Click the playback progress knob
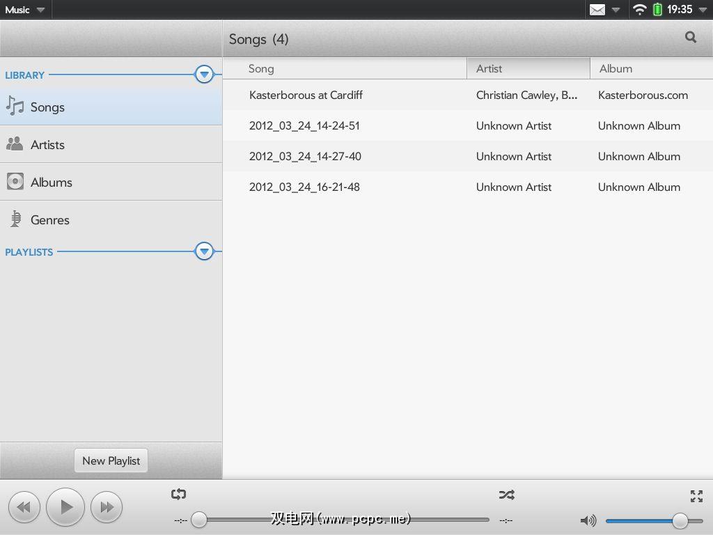The width and height of the screenshot is (713, 535). click(x=198, y=520)
